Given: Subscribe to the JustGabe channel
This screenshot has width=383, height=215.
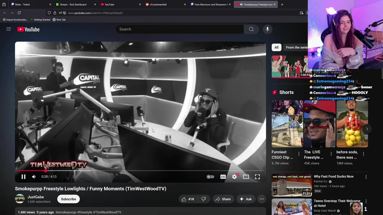Looking at the screenshot, I should 69,199.
